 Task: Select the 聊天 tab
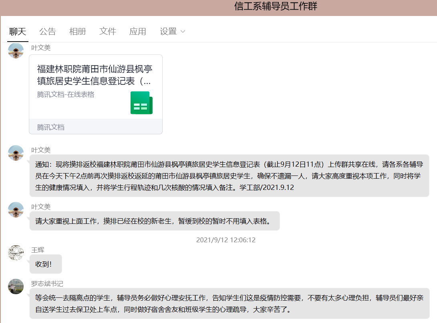click(x=18, y=32)
